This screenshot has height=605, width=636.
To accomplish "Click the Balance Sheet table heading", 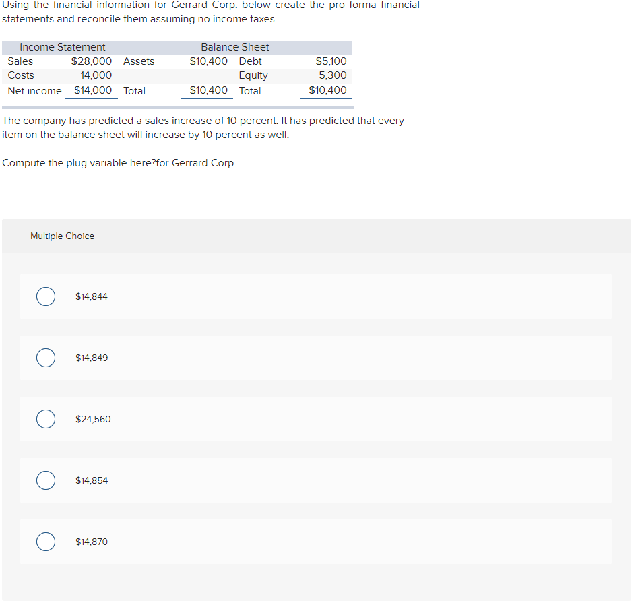I will [234, 47].
